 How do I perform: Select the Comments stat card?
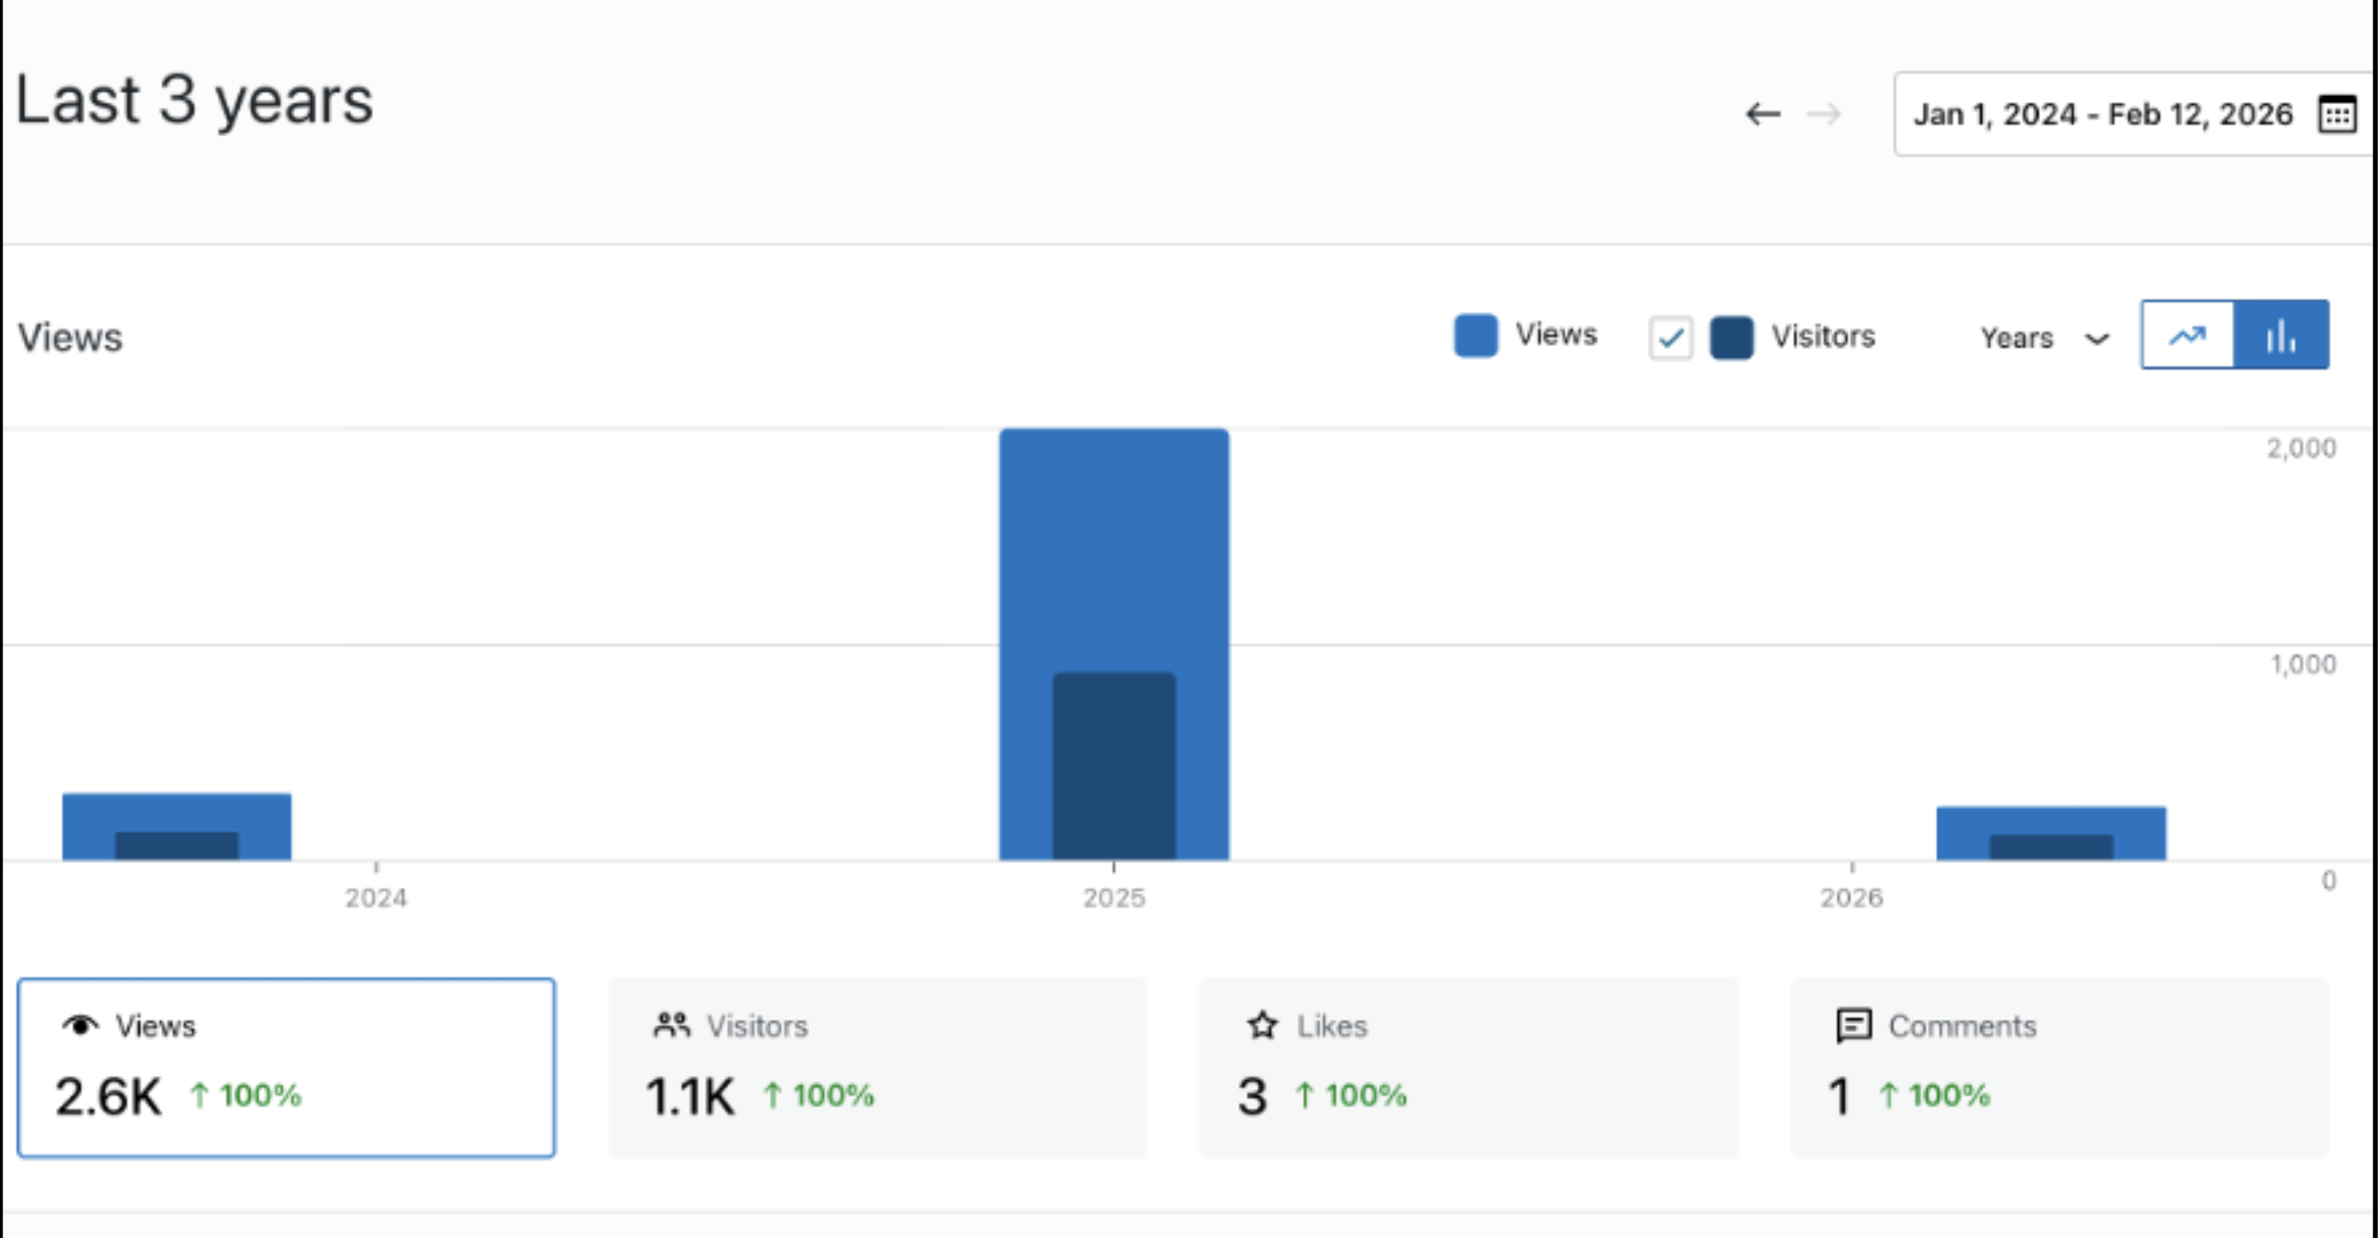click(x=2058, y=1067)
